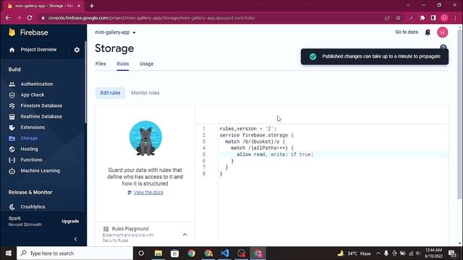Show hidden system tray icons
Screen dimensions: 463x260
click(x=378, y=253)
